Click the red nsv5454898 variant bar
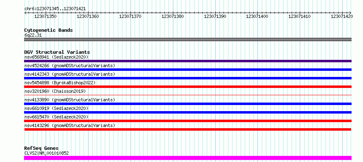Viewport: 363px width, 162px height. pos(188,87)
